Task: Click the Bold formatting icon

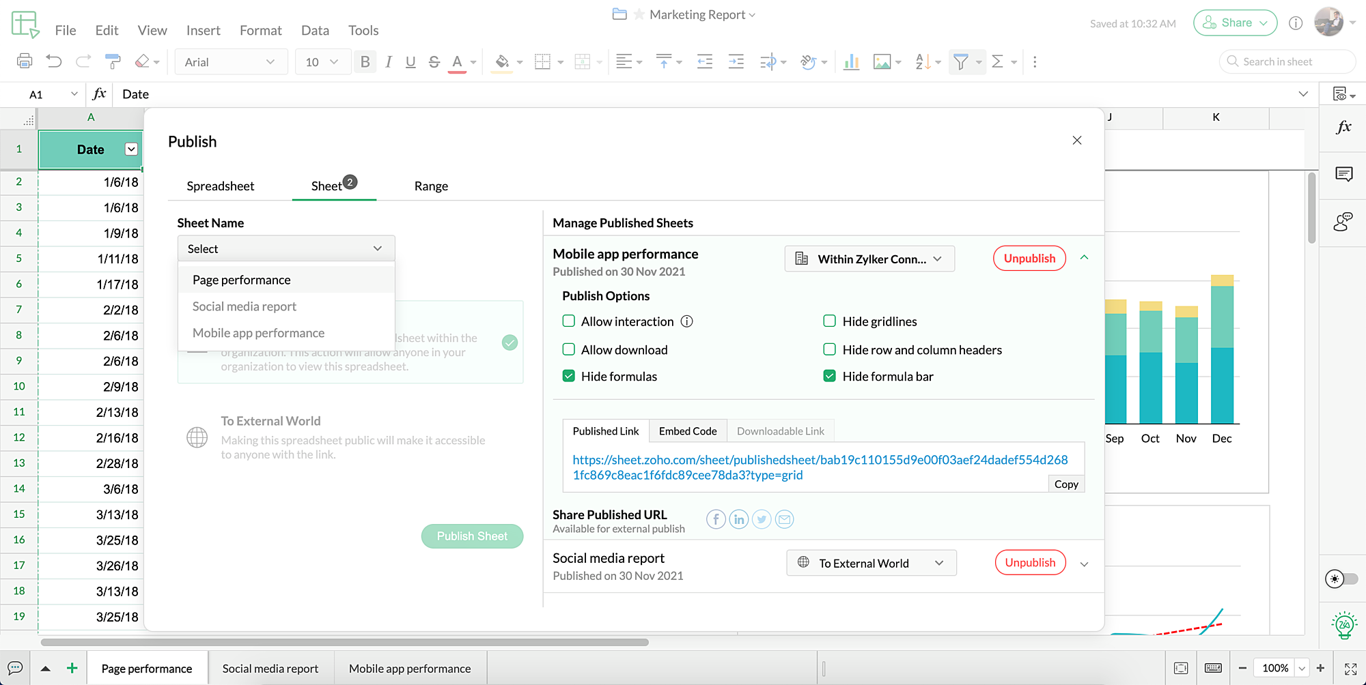Action: click(x=365, y=62)
